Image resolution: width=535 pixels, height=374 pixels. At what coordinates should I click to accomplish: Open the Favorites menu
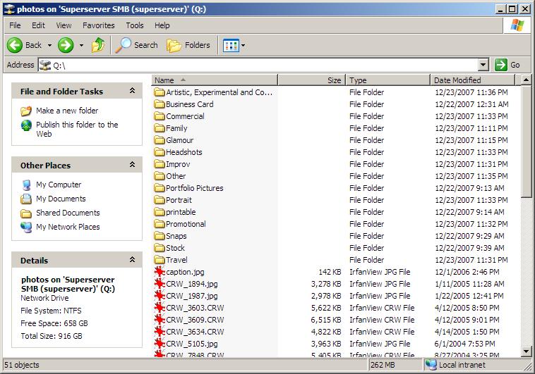tap(98, 25)
